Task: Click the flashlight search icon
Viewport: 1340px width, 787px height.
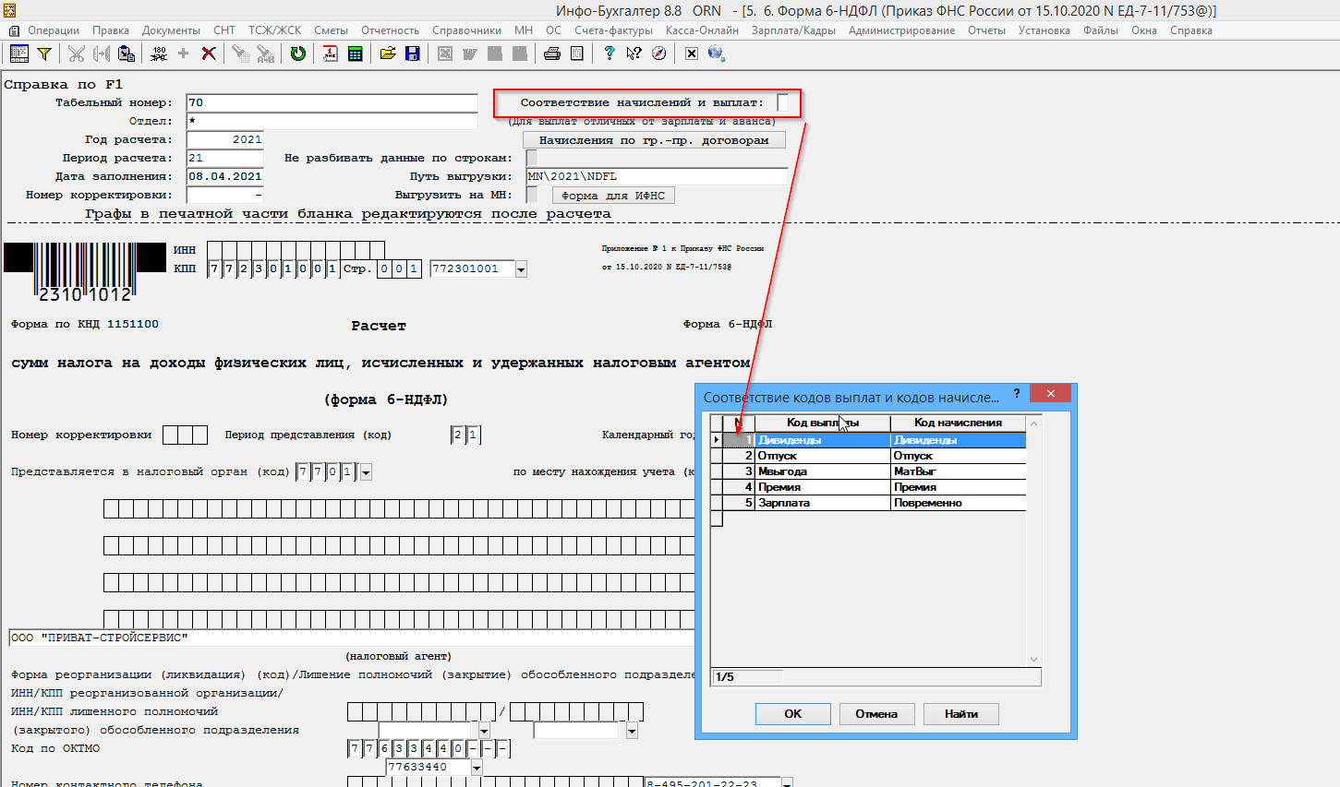Action: click(x=240, y=54)
